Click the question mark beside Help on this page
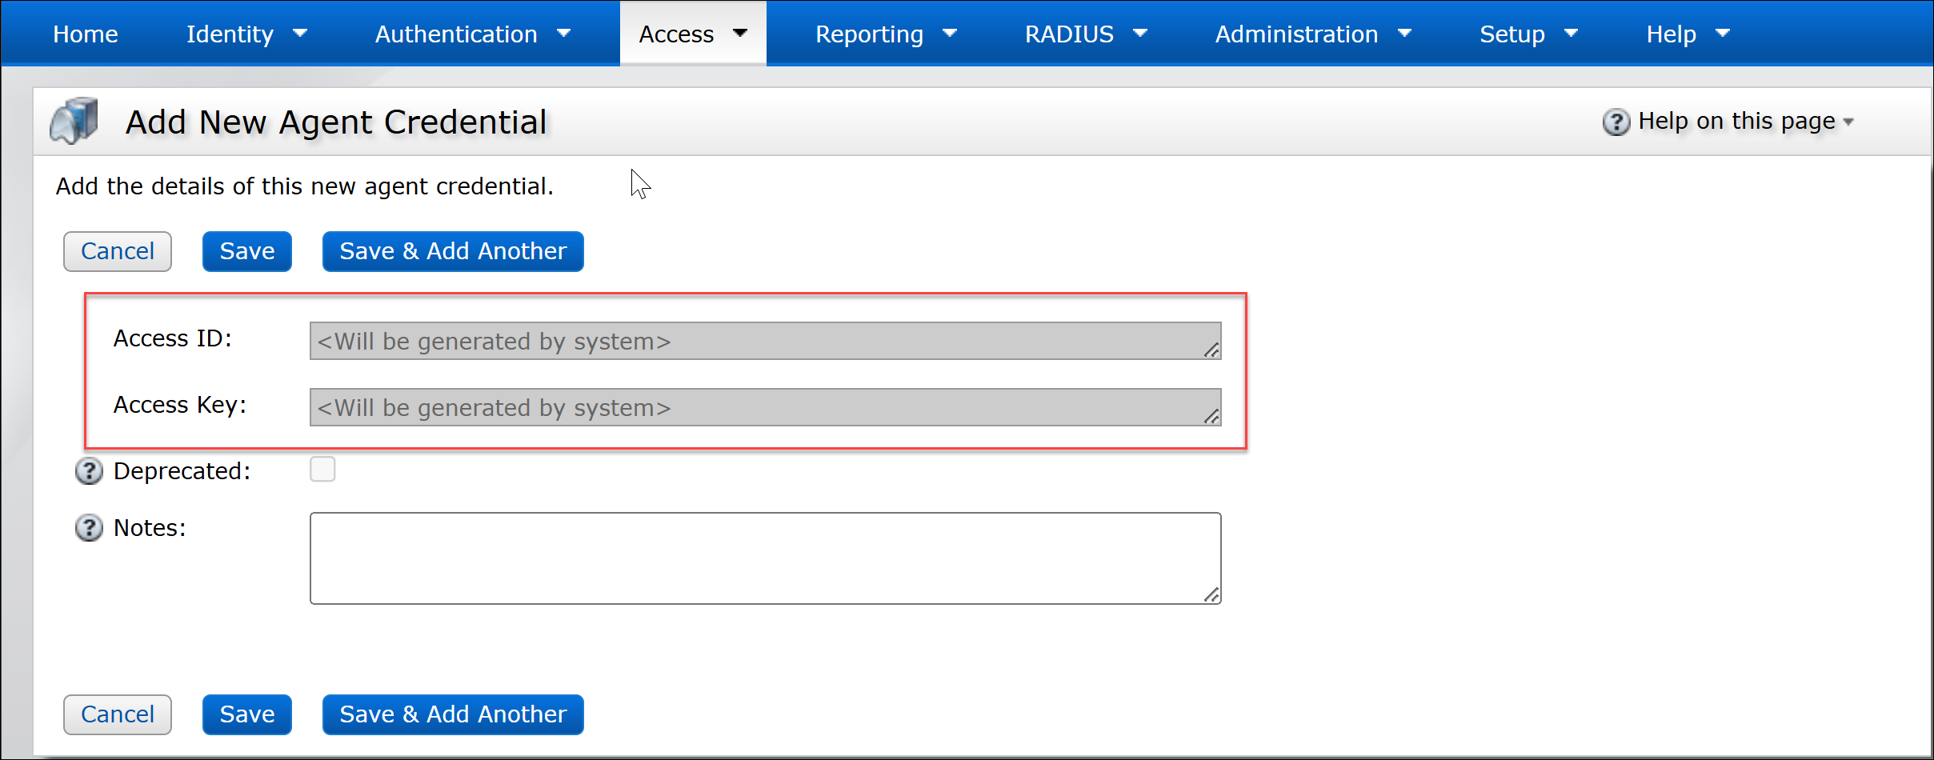 tap(1617, 121)
